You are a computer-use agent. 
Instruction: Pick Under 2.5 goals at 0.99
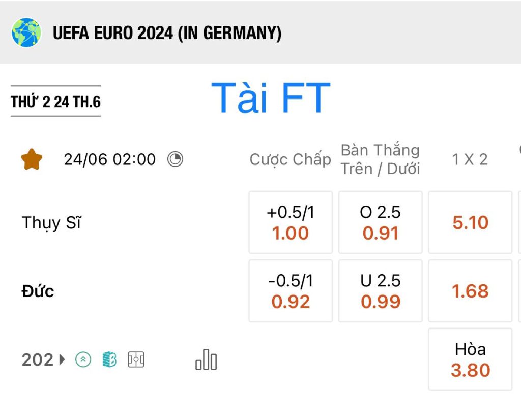pos(381,291)
